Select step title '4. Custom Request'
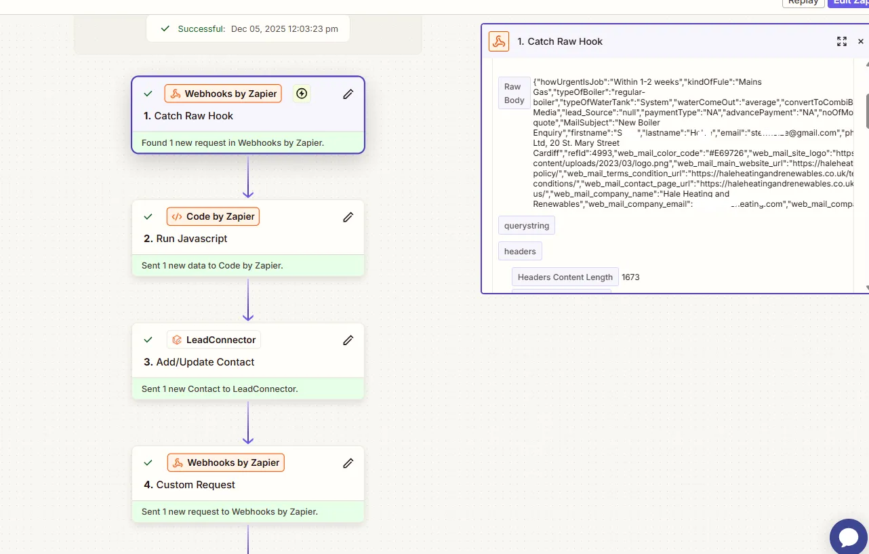 [x=190, y=485]
